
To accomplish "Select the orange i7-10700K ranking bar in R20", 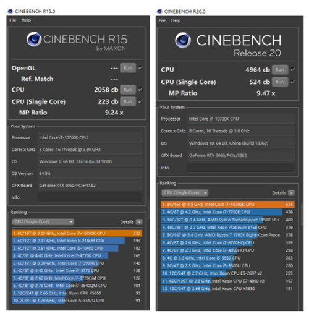I will [227, 204].
